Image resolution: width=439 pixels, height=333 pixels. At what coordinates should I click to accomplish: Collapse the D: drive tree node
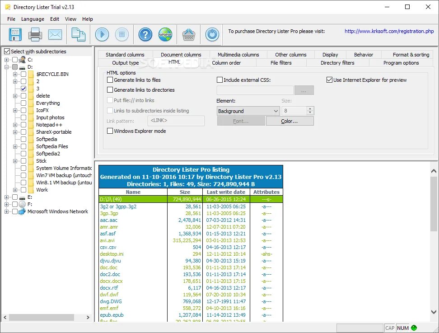coord(6,67)
